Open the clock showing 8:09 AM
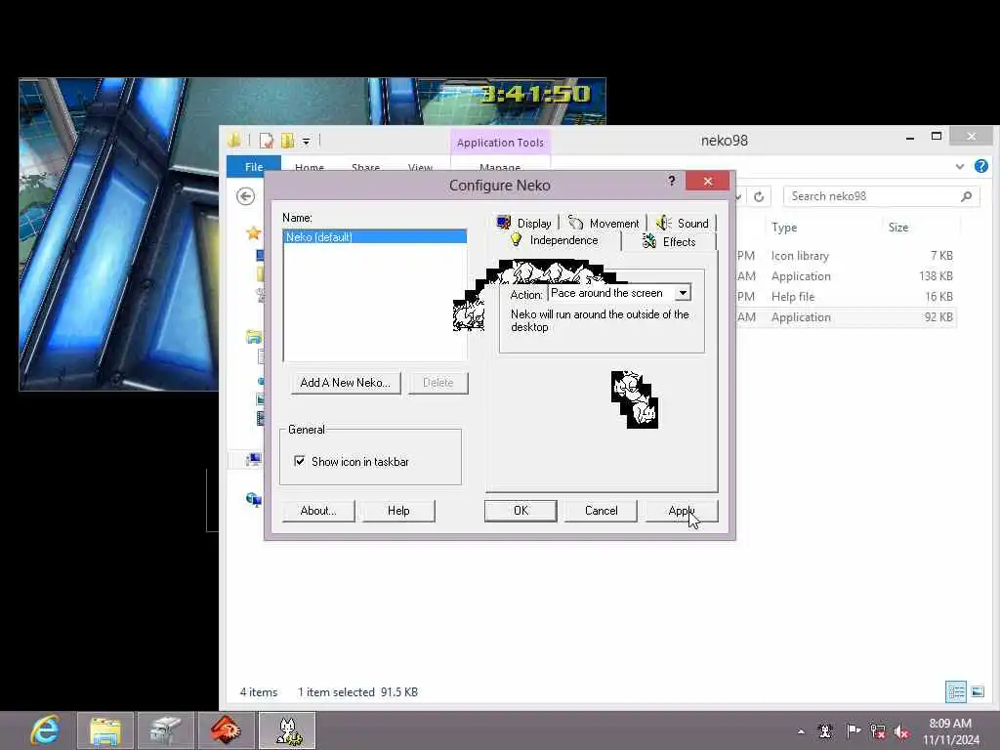The width and height of the screenshot is (1000, 750). [x=950, y=731]
